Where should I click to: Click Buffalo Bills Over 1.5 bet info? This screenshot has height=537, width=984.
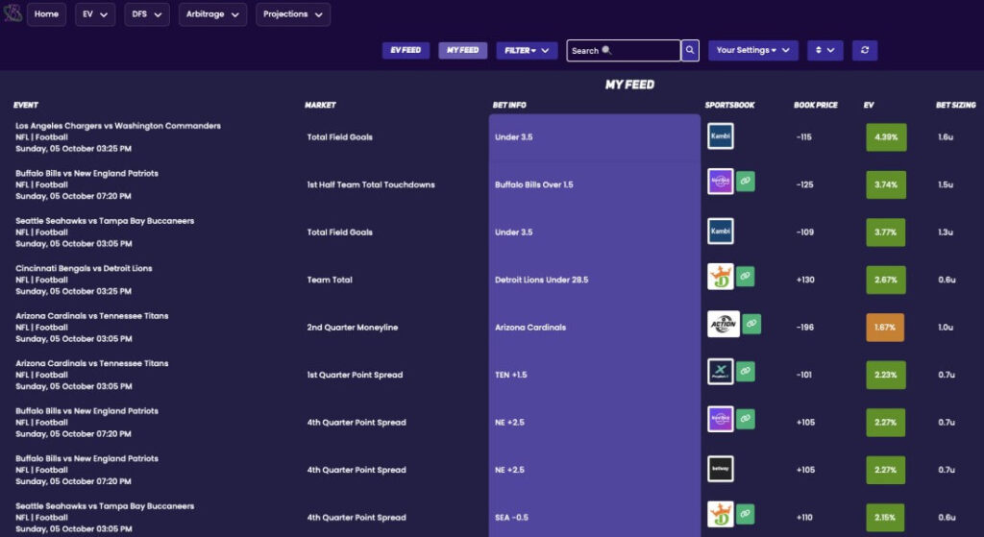[534, 184]
